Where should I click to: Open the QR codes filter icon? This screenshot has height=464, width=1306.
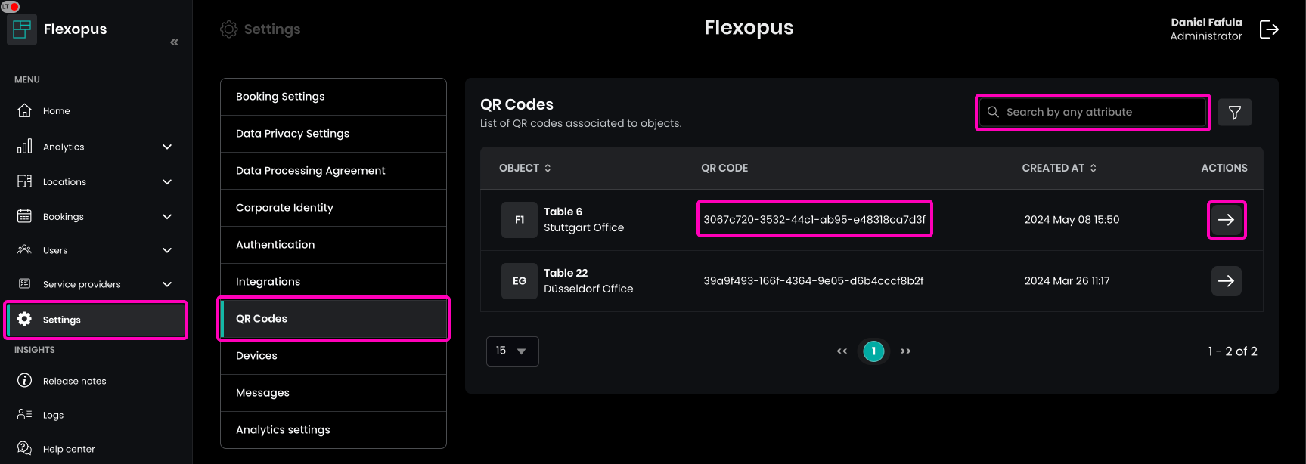click(x=1234, y=113)
